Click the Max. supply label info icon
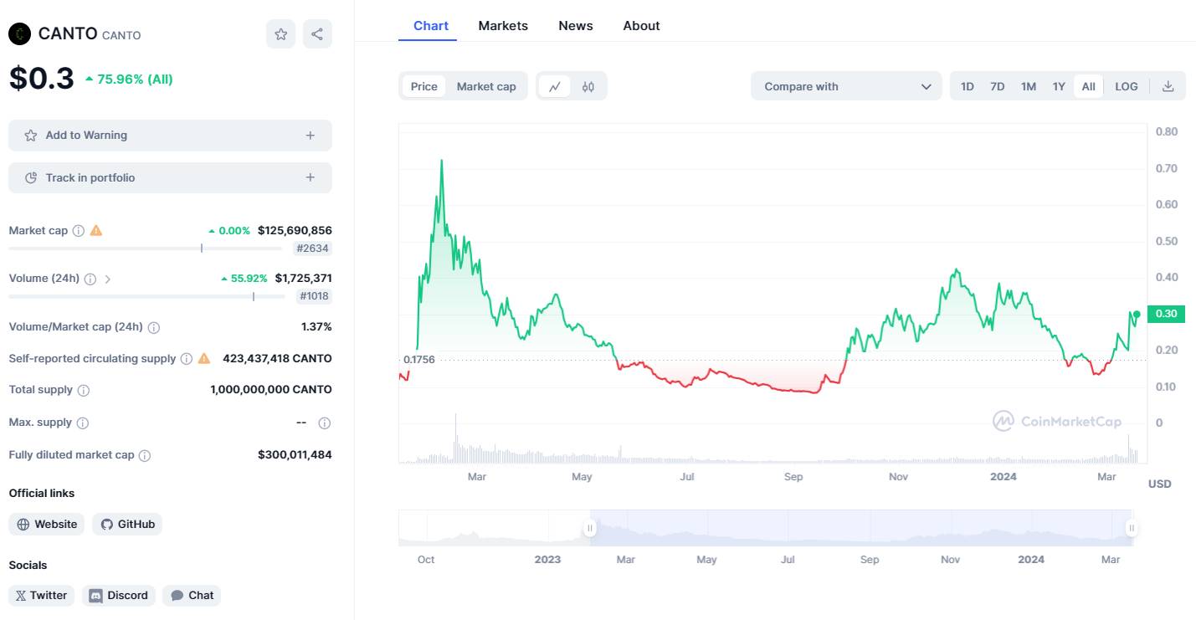 (83, 423)
